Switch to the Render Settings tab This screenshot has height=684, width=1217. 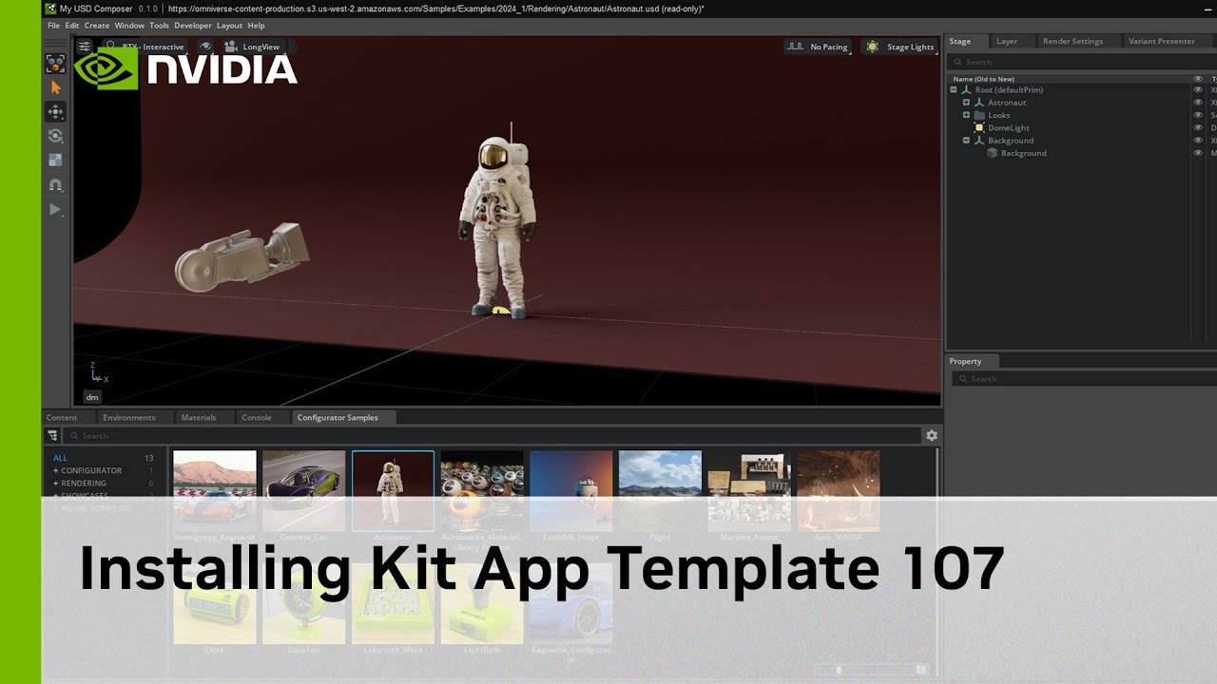1077,41
